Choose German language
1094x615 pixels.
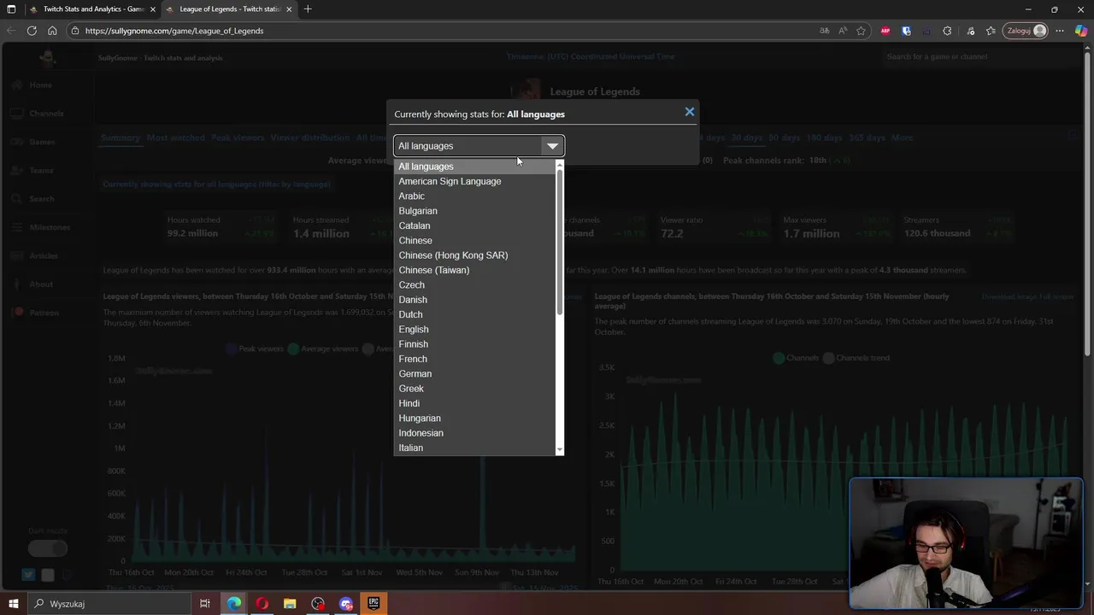point(474,374)
